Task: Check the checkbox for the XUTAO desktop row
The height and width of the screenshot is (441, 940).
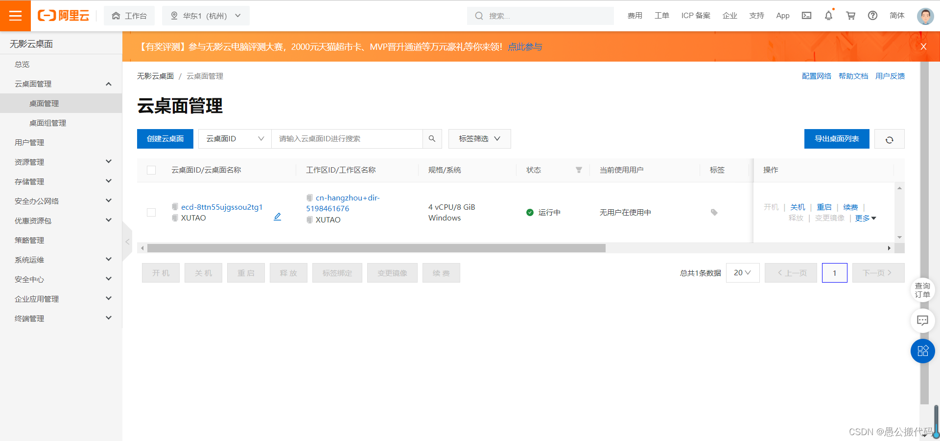Action: click(151, 213)
